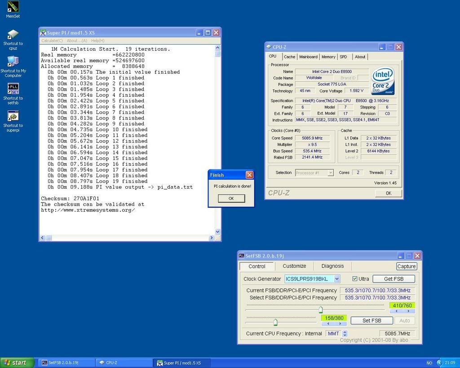Click the Get FSB button
Viewport: 460px width, 368px height.
click(x=394, y=279)
